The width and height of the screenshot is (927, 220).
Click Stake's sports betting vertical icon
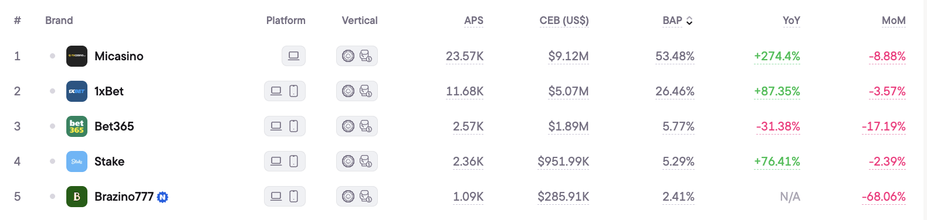pyautogui.click(x=366, y=161)
